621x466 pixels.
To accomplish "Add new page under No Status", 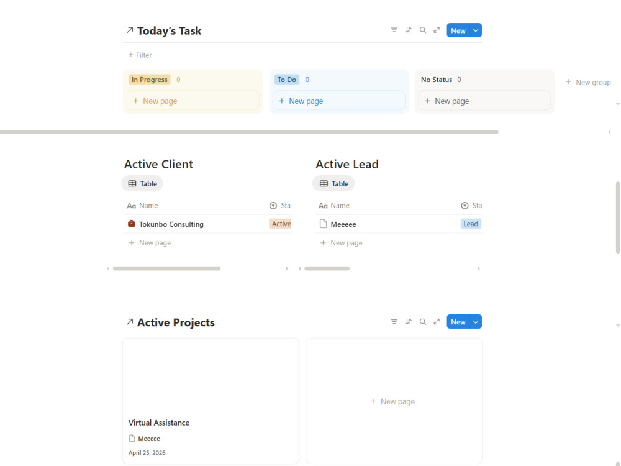I will click(x=484, y=101).
